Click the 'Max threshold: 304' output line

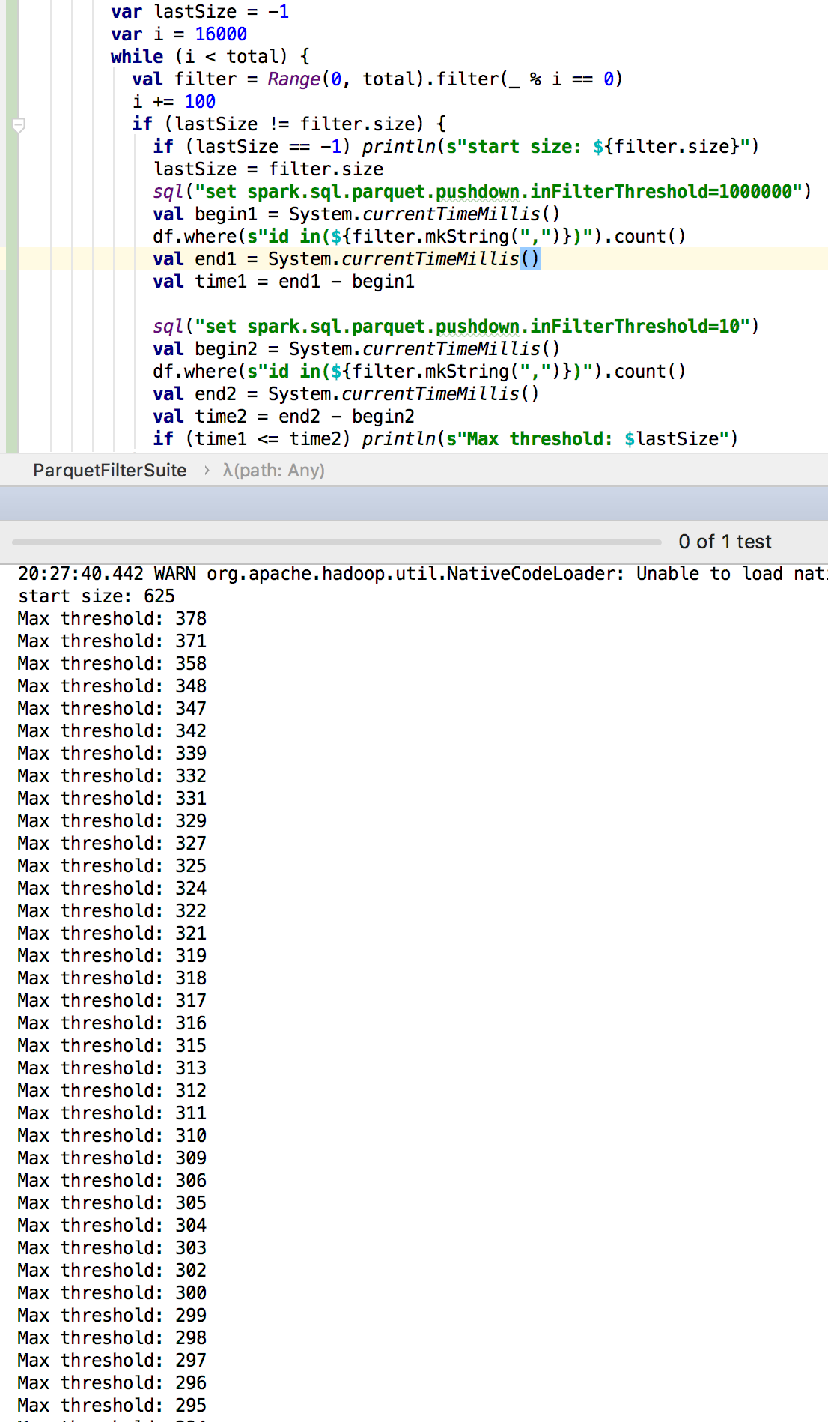click(112, 1226)
